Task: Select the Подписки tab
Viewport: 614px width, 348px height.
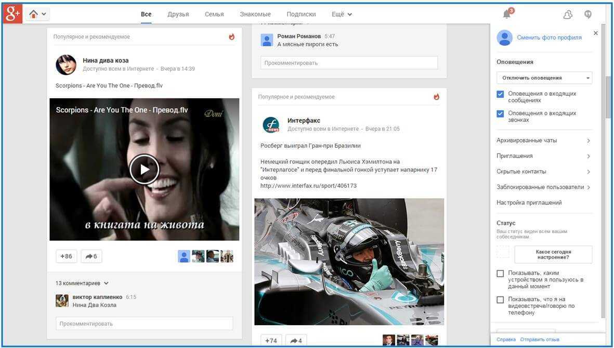Action: tap(301, 15)
